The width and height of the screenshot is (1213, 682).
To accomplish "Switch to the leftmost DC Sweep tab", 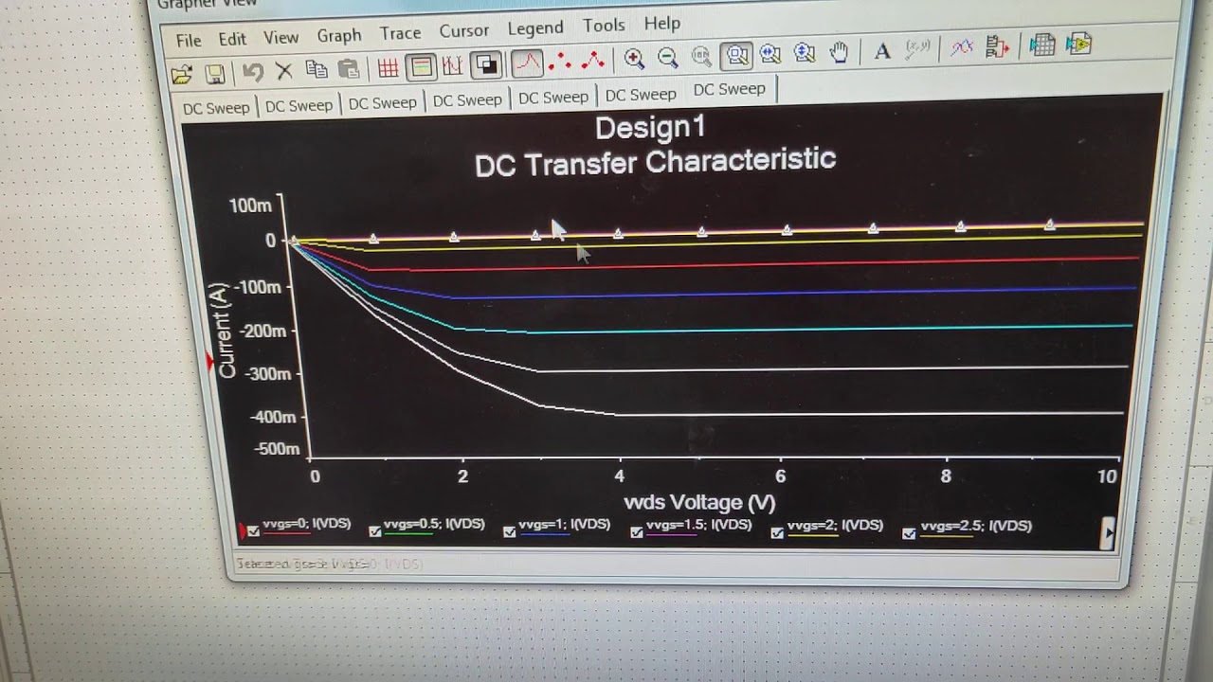I will (216, 108).
